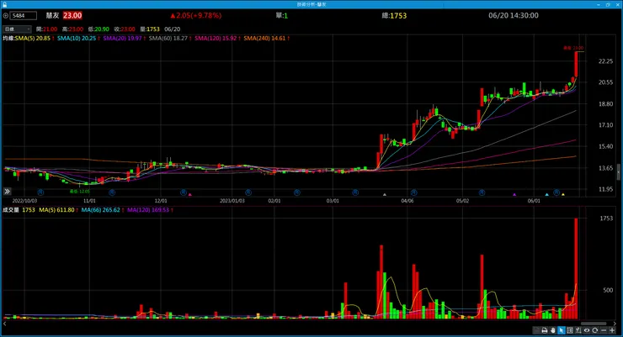The image size is (623, 337).
Task: Click the 成交量 volume panel title
Action: [x=11, y=210]
